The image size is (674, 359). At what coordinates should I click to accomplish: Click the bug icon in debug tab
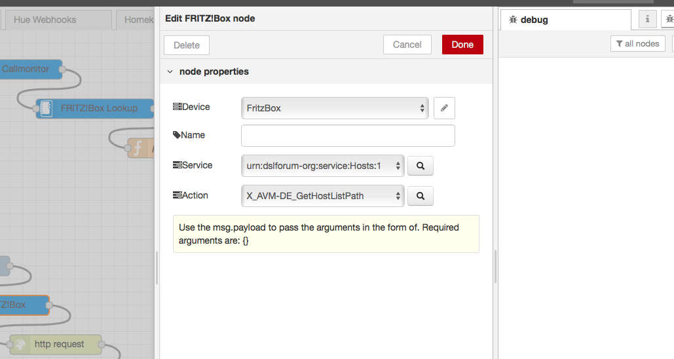(512, 20)
